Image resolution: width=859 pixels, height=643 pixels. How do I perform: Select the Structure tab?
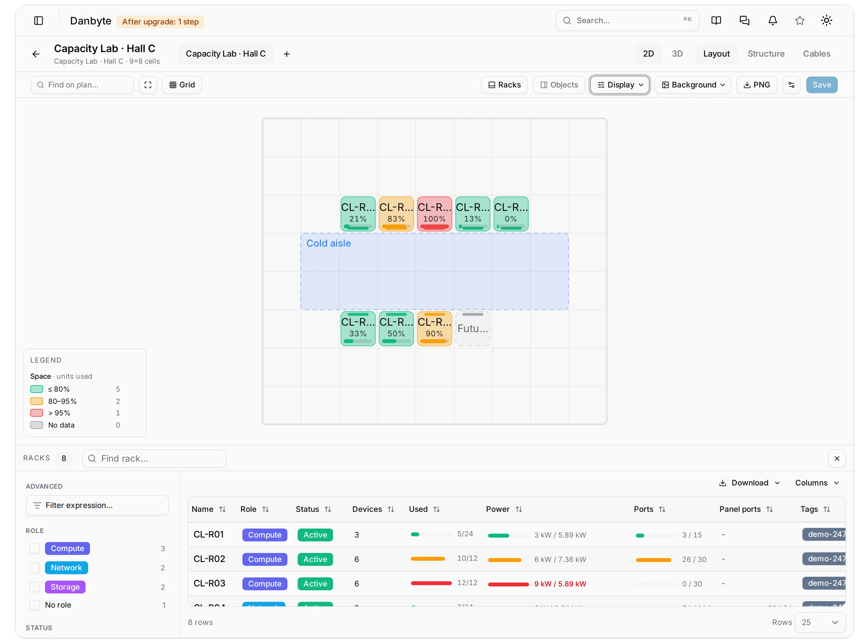tap(766, 54)
